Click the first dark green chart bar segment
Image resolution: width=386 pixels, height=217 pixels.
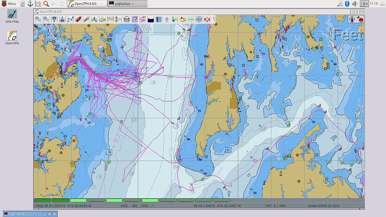[42, 200]
